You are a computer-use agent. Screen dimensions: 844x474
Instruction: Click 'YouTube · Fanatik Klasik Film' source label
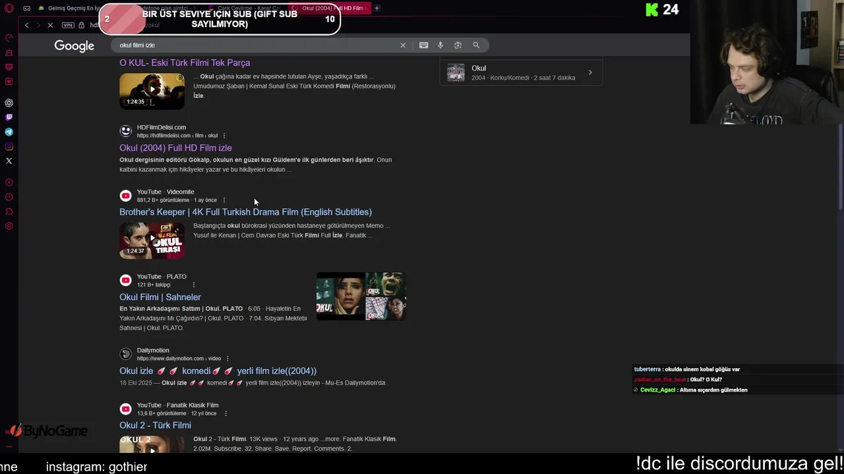[177, 406]
